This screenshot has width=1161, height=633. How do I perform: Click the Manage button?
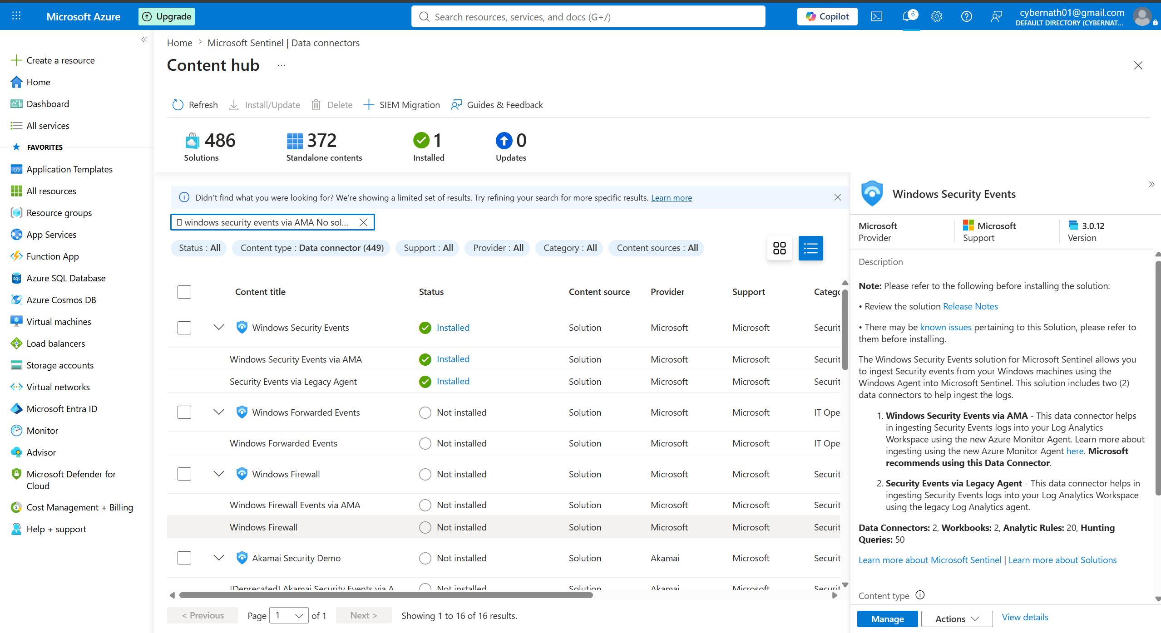(x=887, y=619)
